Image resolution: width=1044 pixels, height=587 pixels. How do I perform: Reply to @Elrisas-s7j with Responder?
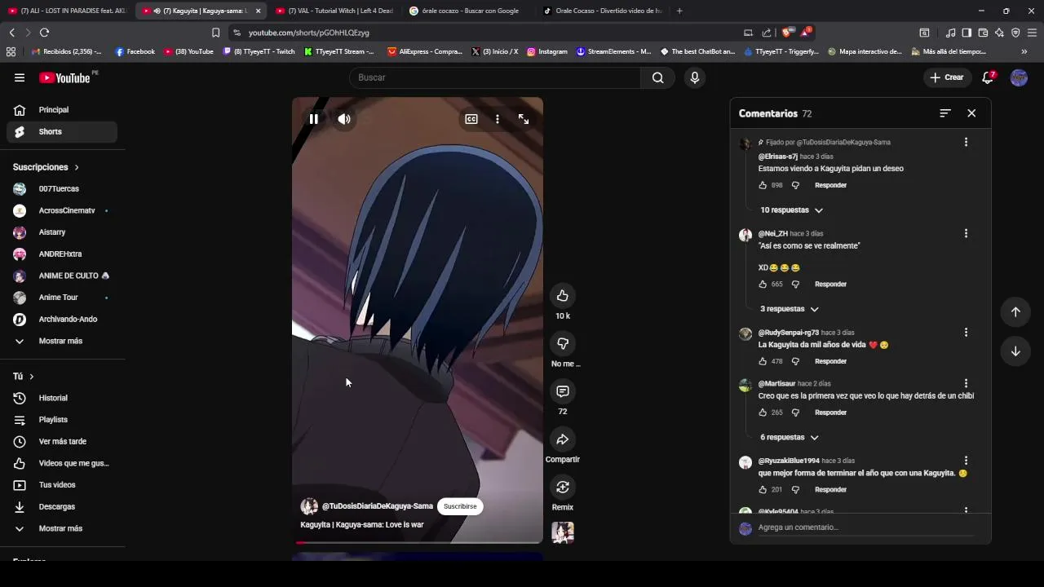830,185
